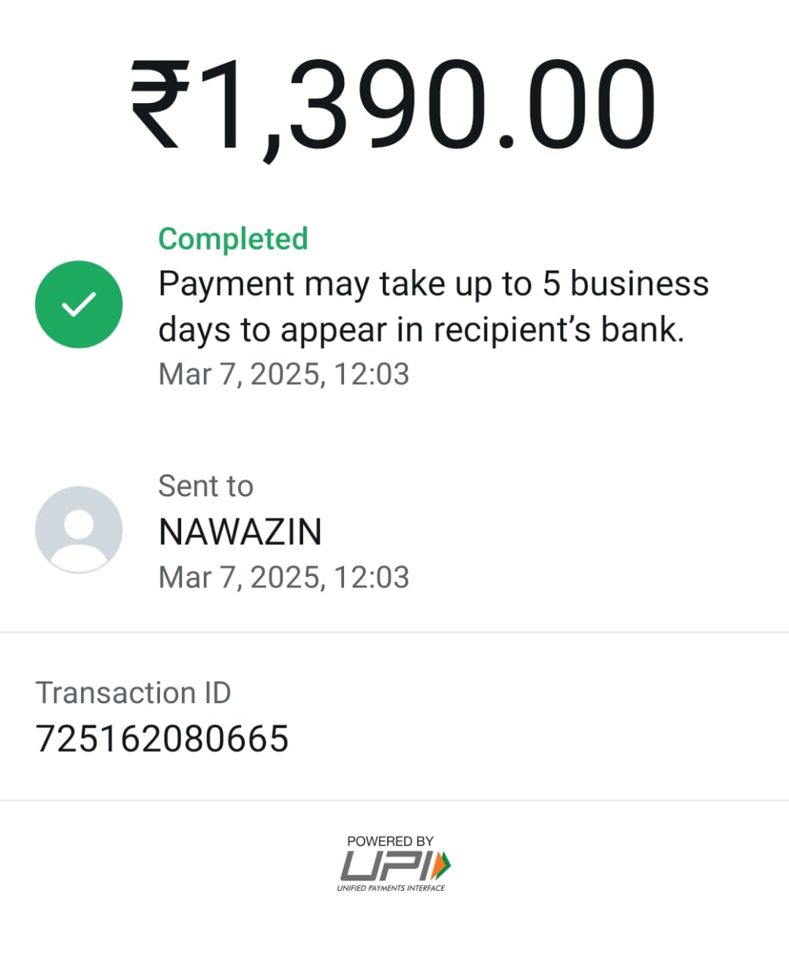Click the green completed checkmark icon
Screen dimensions: 789x970
click(x=79, y=304)
